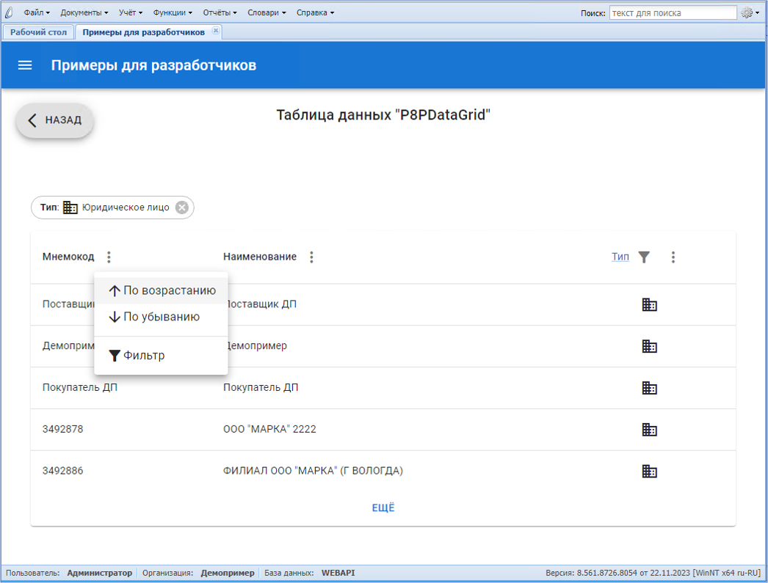The image size is (768, 583).
Task: Open the hamburger navigation menu
Action: tap(25, 65)
